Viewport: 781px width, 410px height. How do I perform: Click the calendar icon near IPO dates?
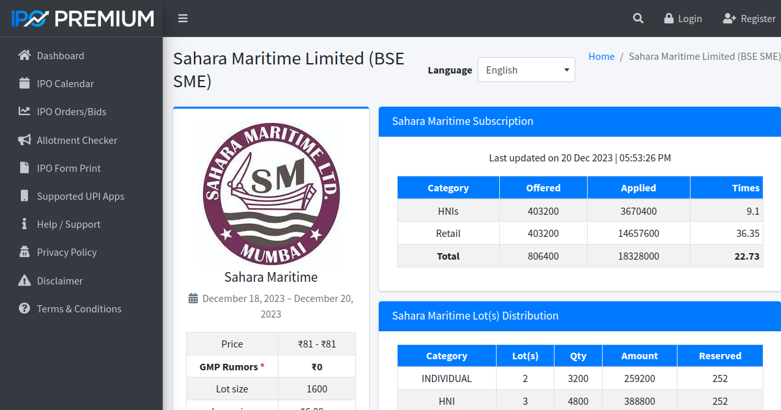coord(193,297)
